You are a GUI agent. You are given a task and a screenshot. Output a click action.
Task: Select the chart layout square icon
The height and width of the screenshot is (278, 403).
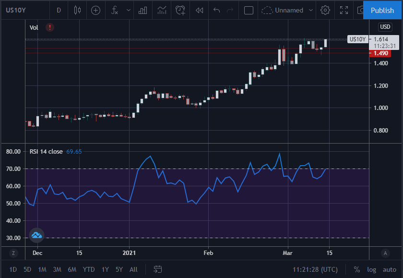(249, 10)
